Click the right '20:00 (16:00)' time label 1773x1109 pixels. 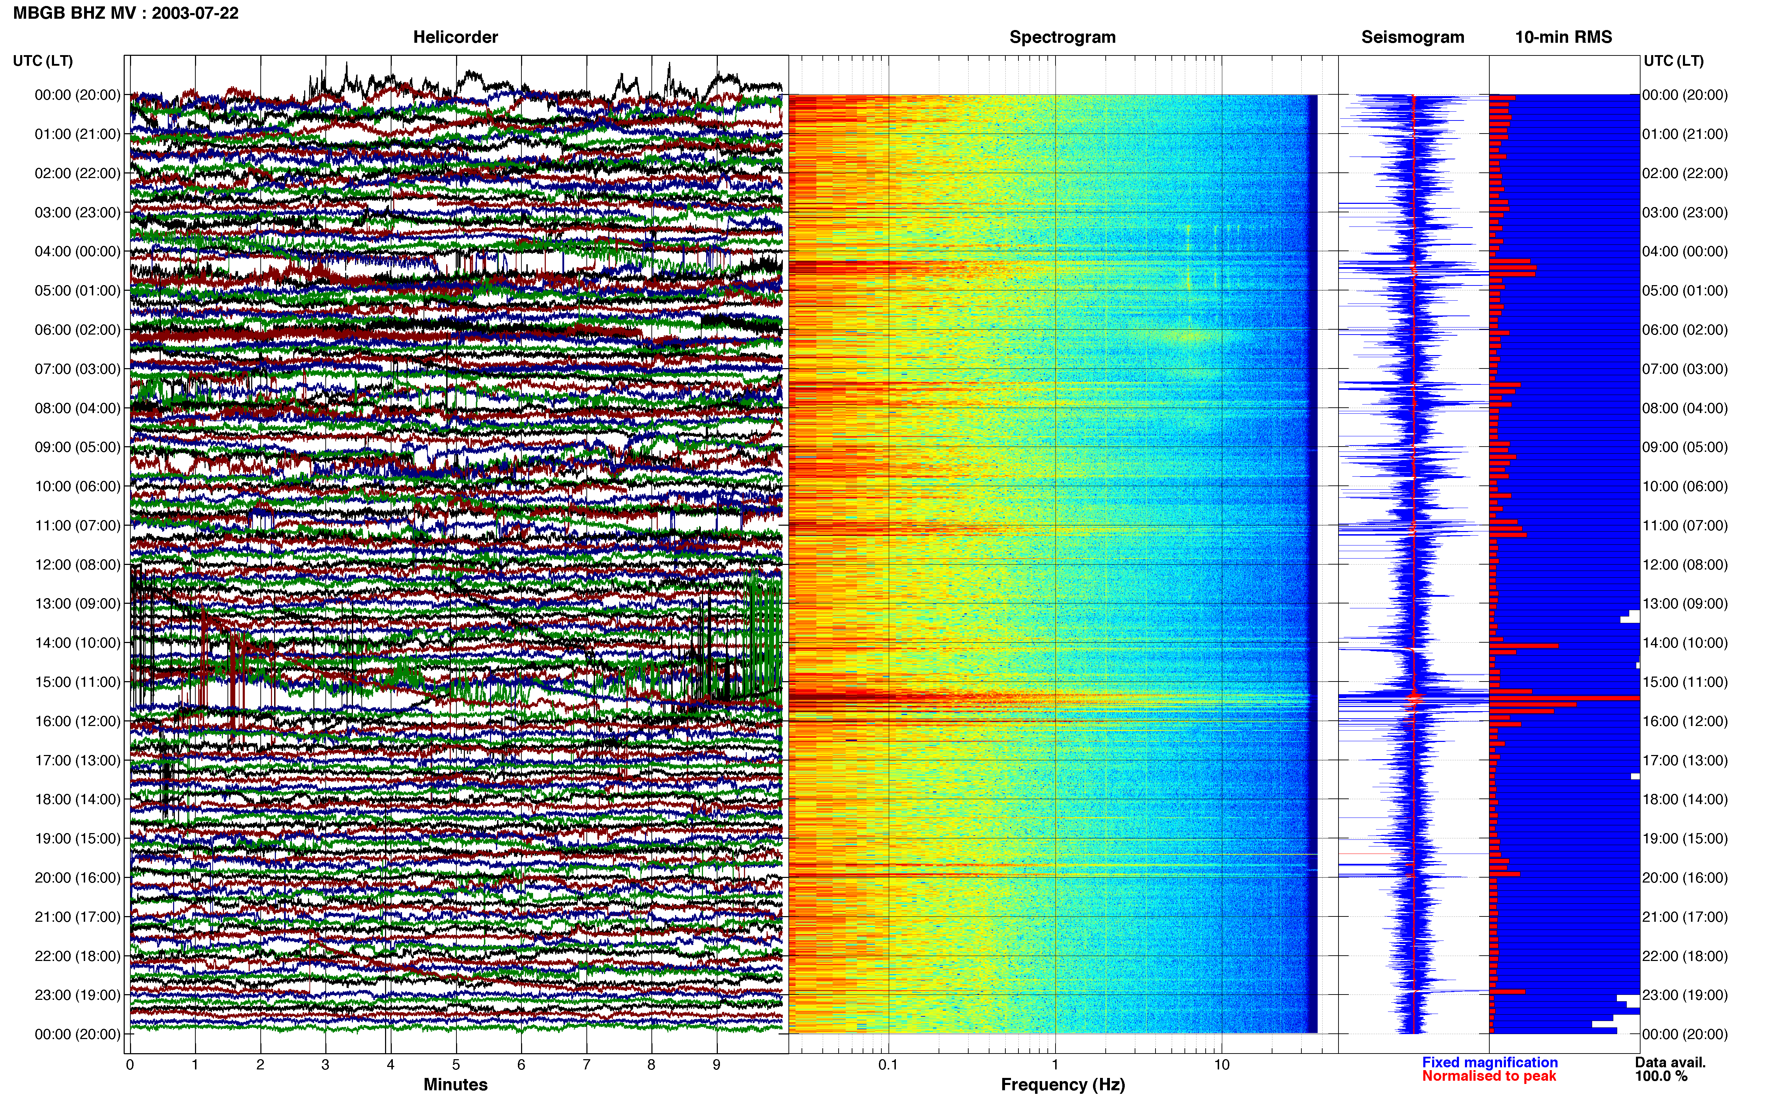(1685, 877)
